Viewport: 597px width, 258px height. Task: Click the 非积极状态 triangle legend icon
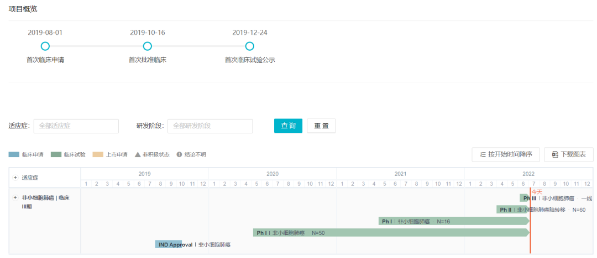click(138, 155)
